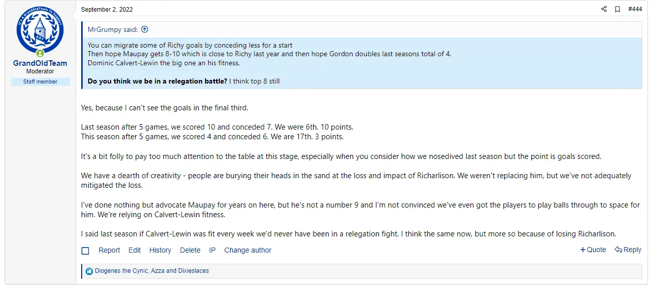Check the poster's IP

coord(213,250)
